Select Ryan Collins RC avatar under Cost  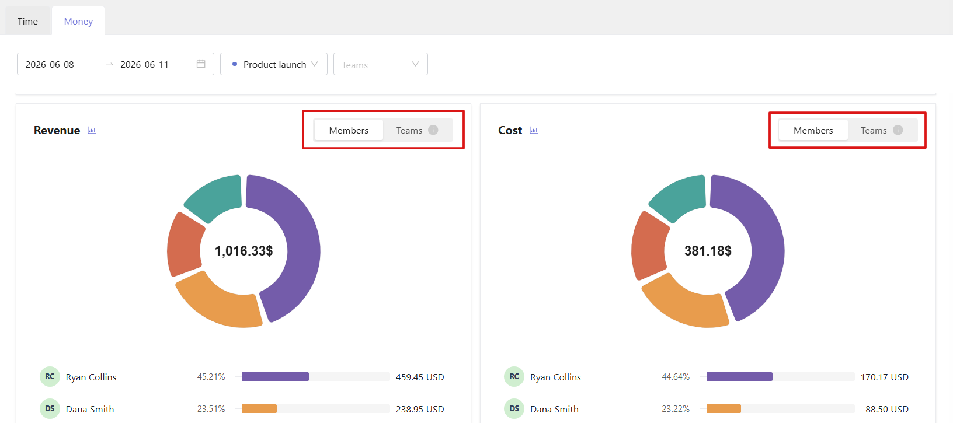514,377
